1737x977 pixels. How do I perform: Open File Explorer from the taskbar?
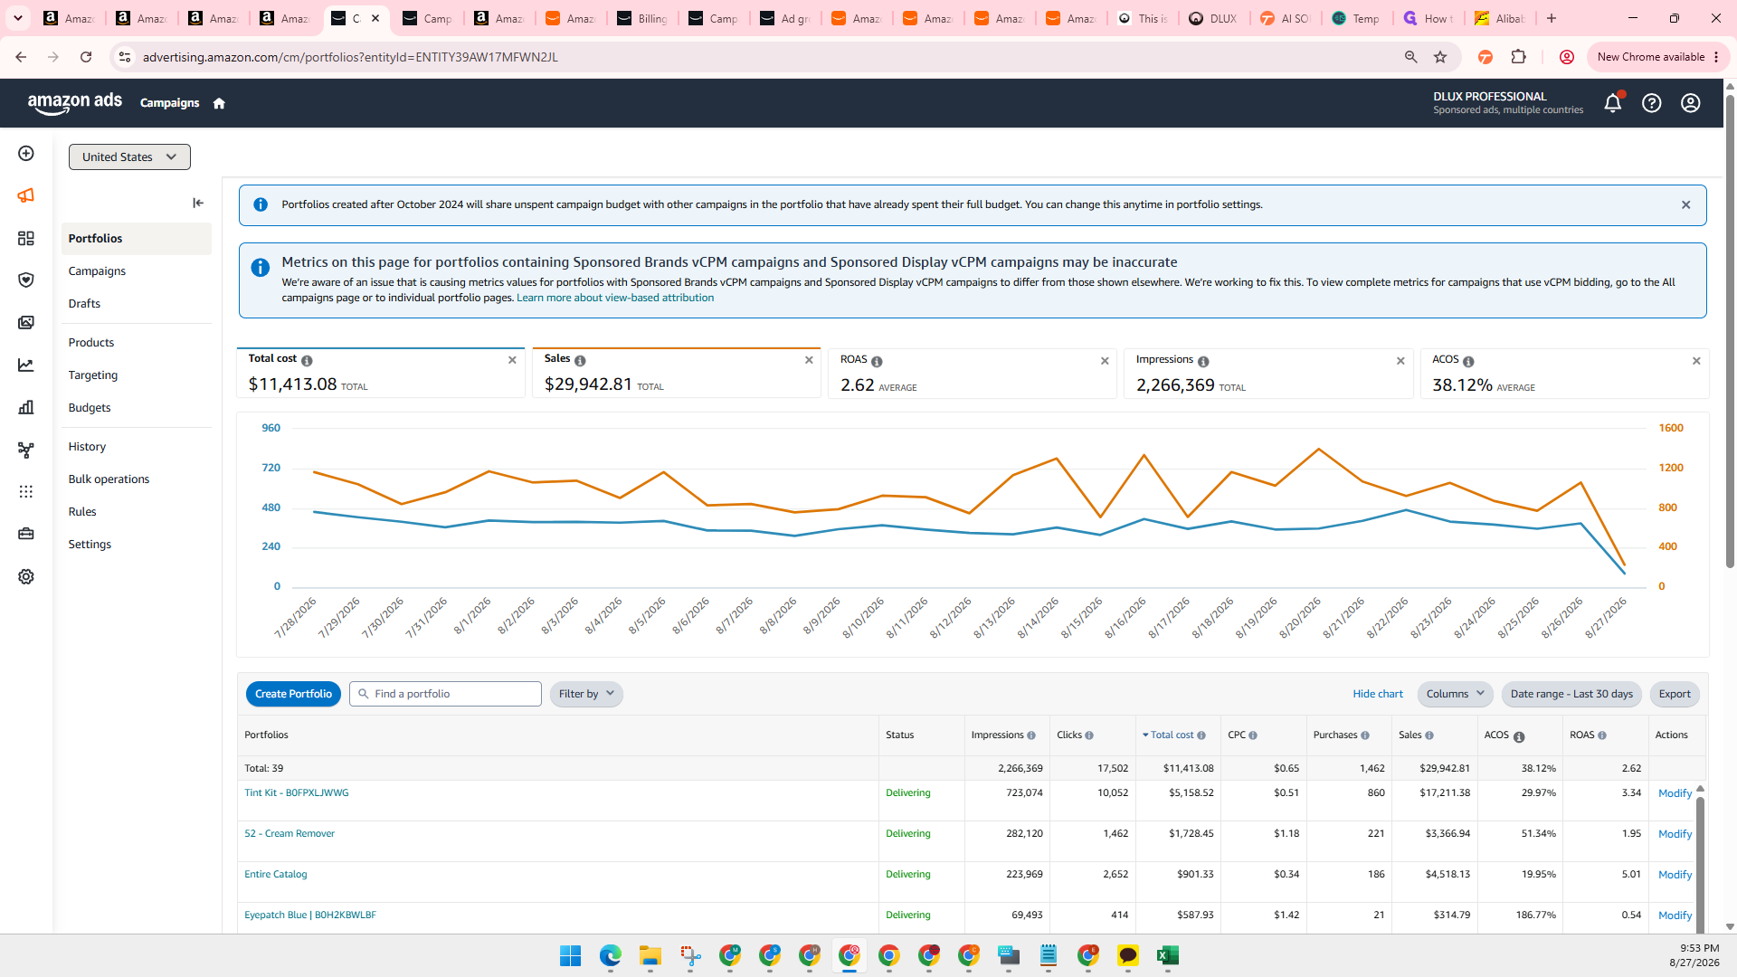pyautogui.click(x=650, y=956)
